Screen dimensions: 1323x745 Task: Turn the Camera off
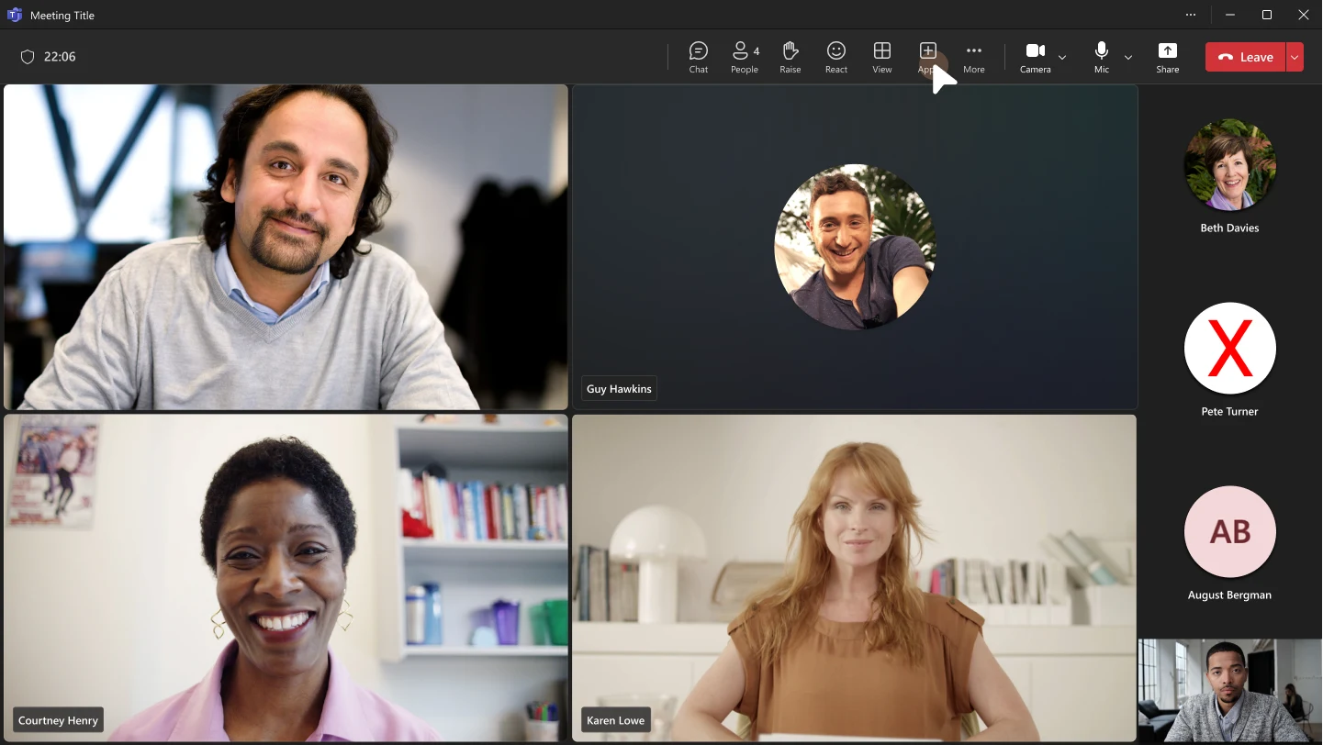click(x=1036, y=57)
